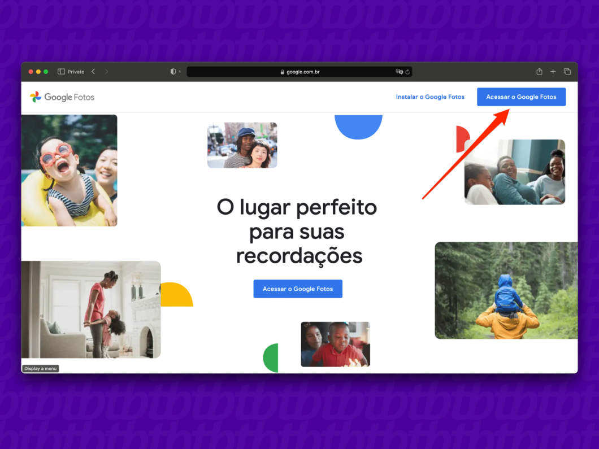Open the photo of the child with red sunglasses

tap(69, 170)
